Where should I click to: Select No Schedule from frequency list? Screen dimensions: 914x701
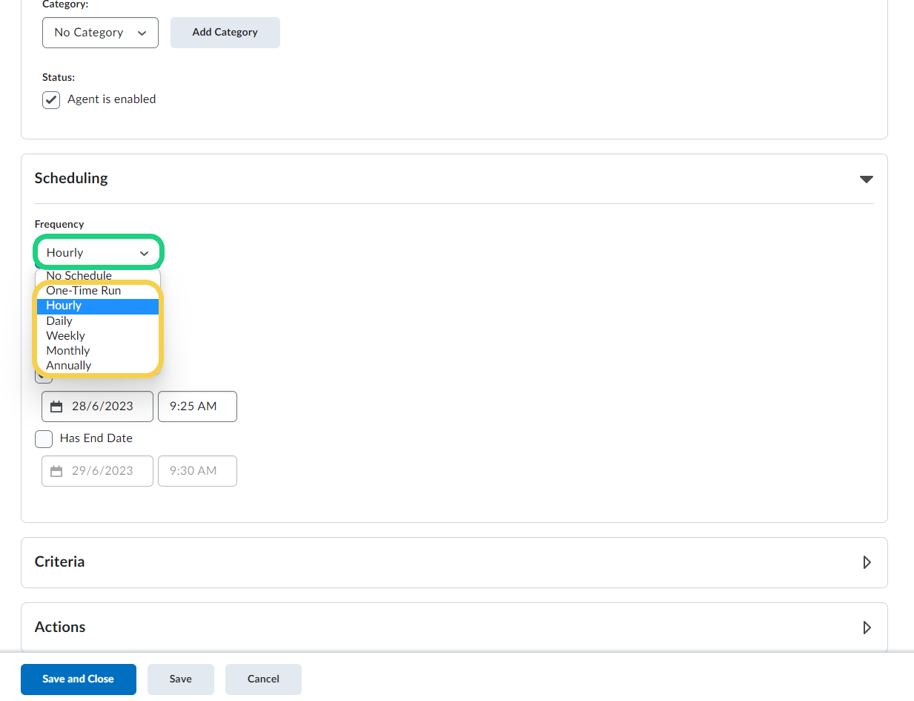79,276
